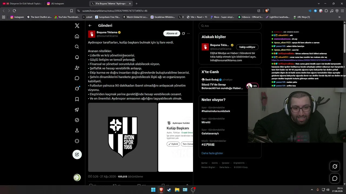Open Chat speech bubble in the X sidebar
Viewport: 346px width, 194px height.
[x=77, y=78]
